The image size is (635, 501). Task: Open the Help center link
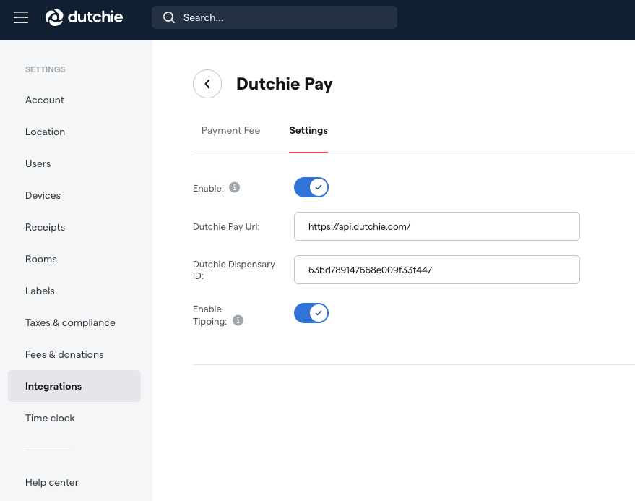[52, 482]
